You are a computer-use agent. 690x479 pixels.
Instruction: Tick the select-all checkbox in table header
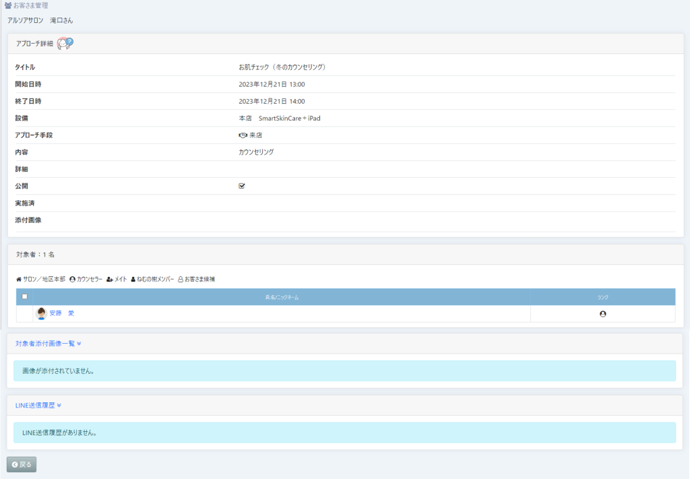[25, 296]
